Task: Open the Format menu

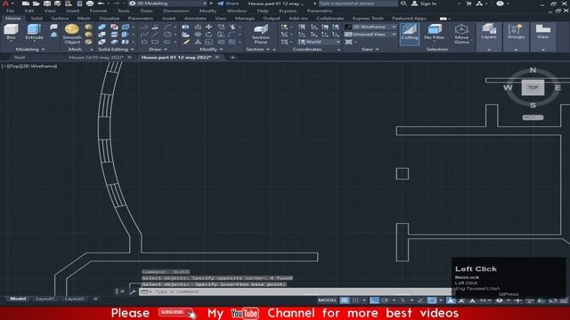Action: (x=98, y=11)
